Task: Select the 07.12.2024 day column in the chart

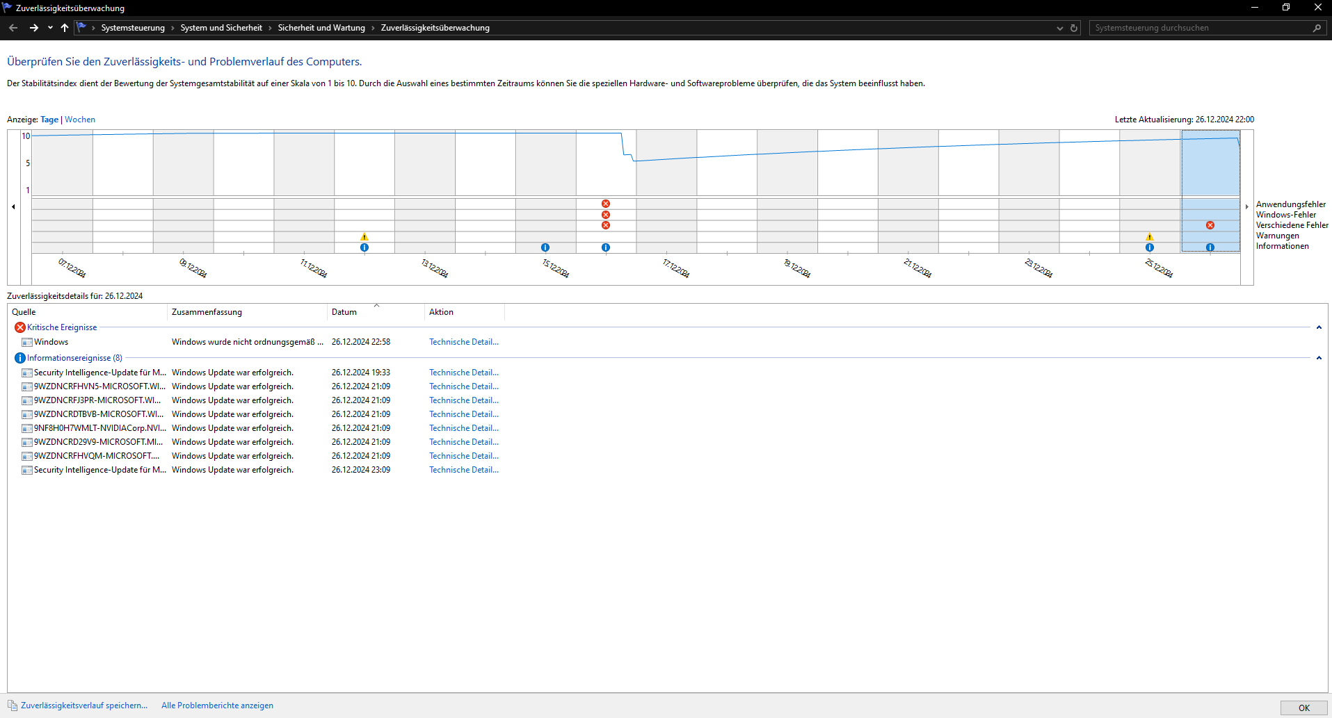Action: click(x=63, y=191)
